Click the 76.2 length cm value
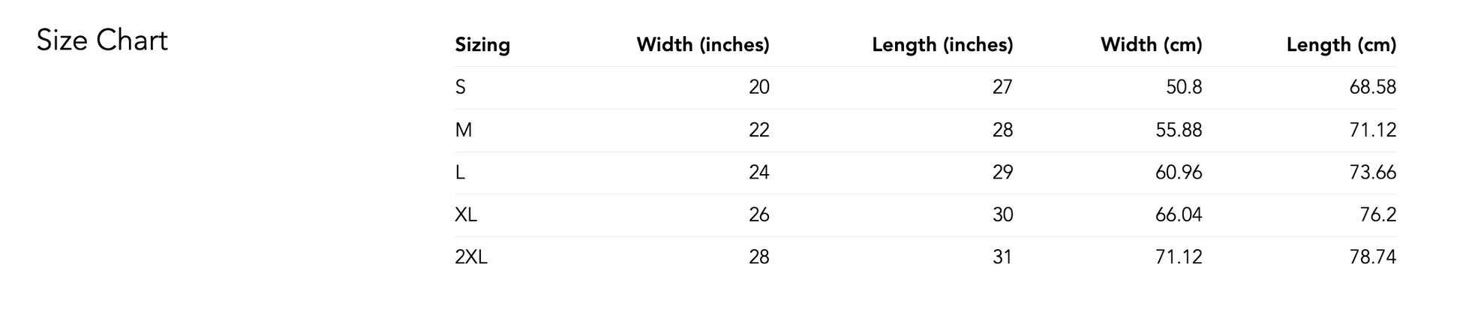Screen dimensions: 1460x325 coord(1378,215)
